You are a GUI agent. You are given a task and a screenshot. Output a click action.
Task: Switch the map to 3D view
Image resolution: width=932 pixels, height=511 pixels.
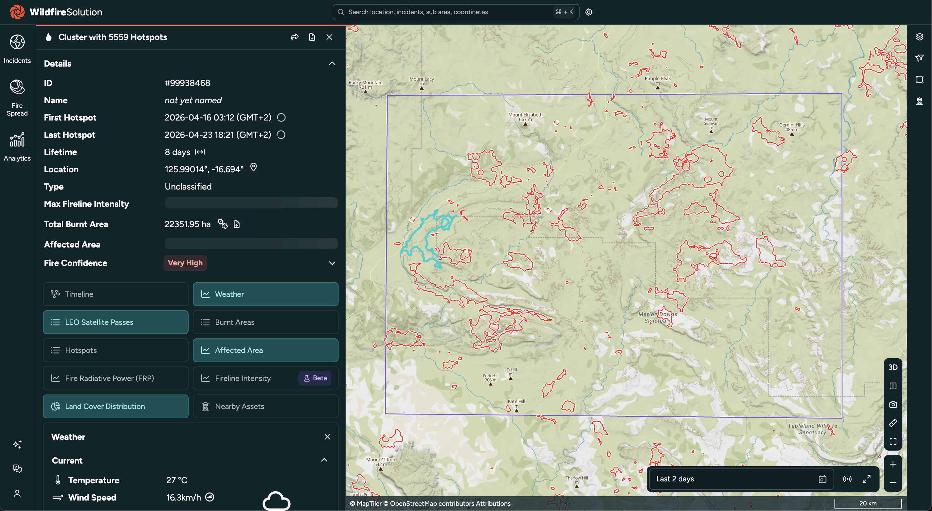pos(892,367)
